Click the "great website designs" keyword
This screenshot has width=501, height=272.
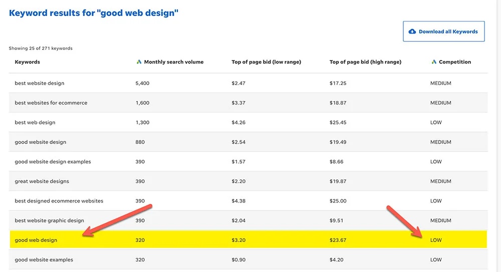pos(42,181)
